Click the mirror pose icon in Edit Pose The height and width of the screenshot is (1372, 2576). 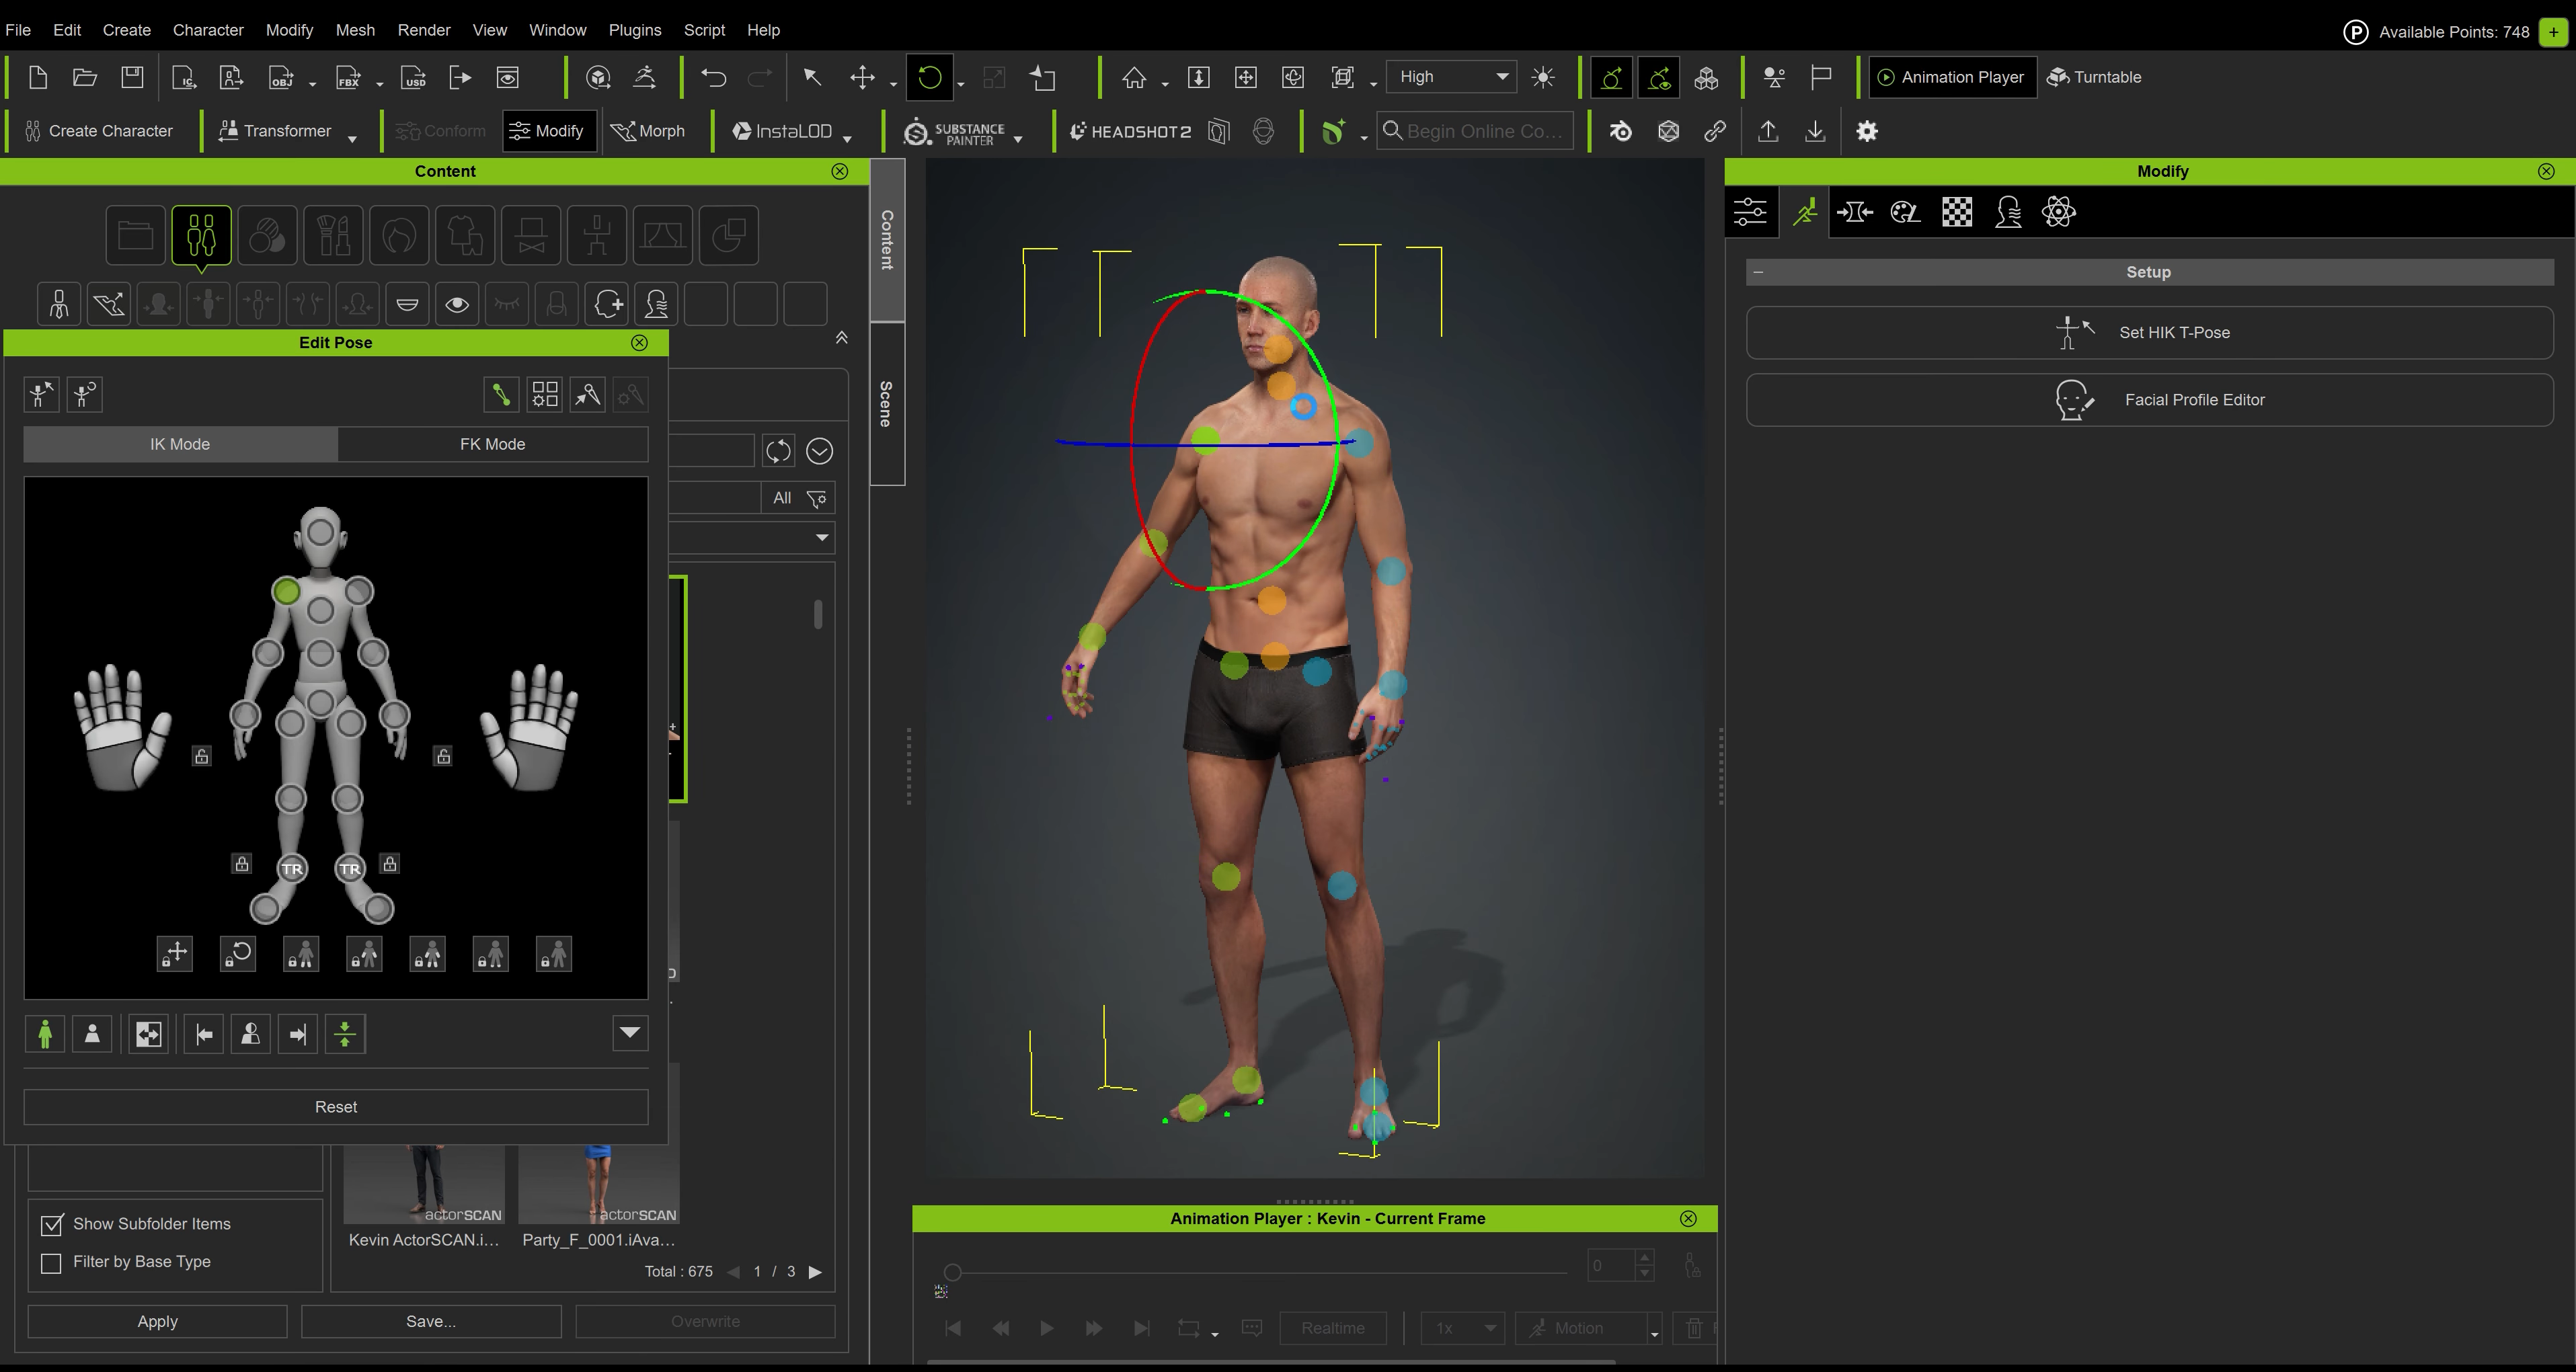148,1034
